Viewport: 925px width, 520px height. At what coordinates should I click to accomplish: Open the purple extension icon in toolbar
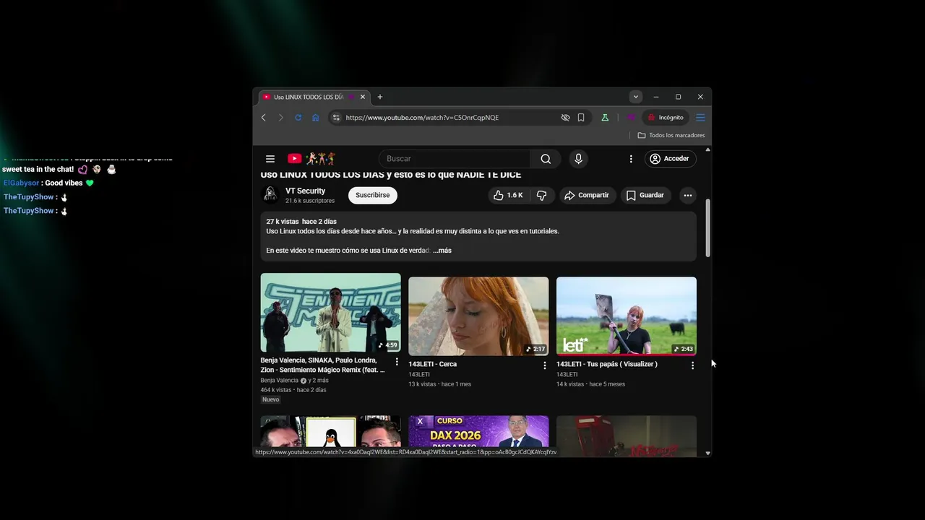[631, 118]
